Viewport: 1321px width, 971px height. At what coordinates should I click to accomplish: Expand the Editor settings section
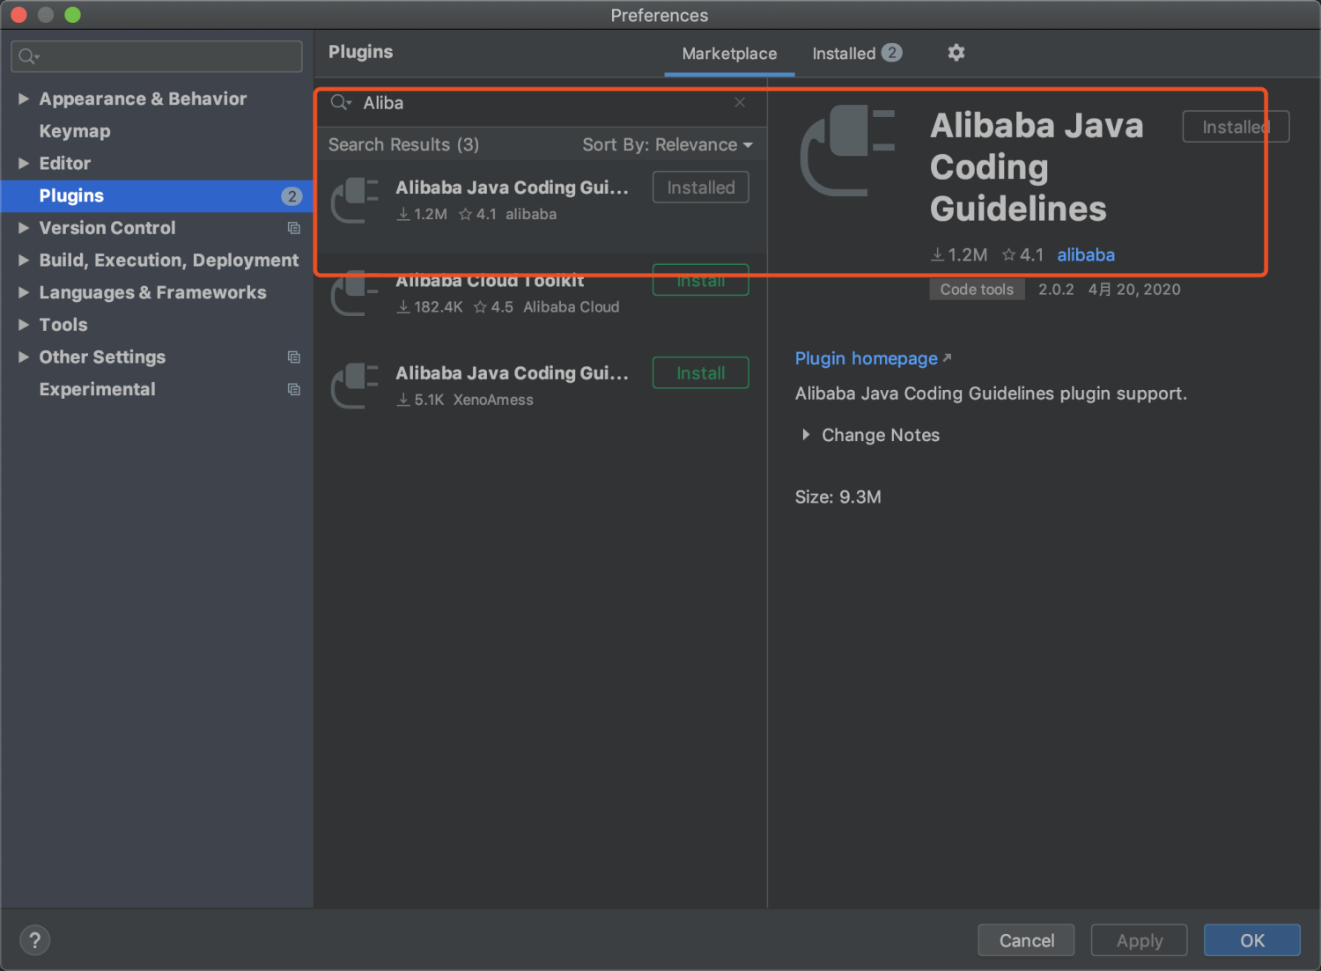point(24,163)
